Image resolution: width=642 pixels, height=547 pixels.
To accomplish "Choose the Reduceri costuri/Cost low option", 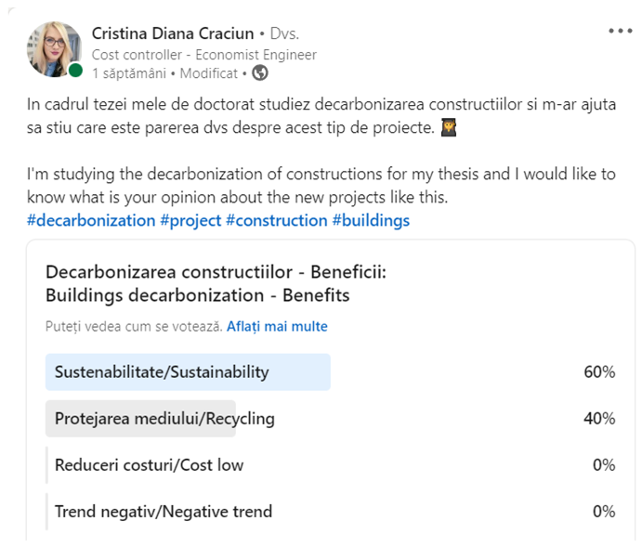I will 149,465.
